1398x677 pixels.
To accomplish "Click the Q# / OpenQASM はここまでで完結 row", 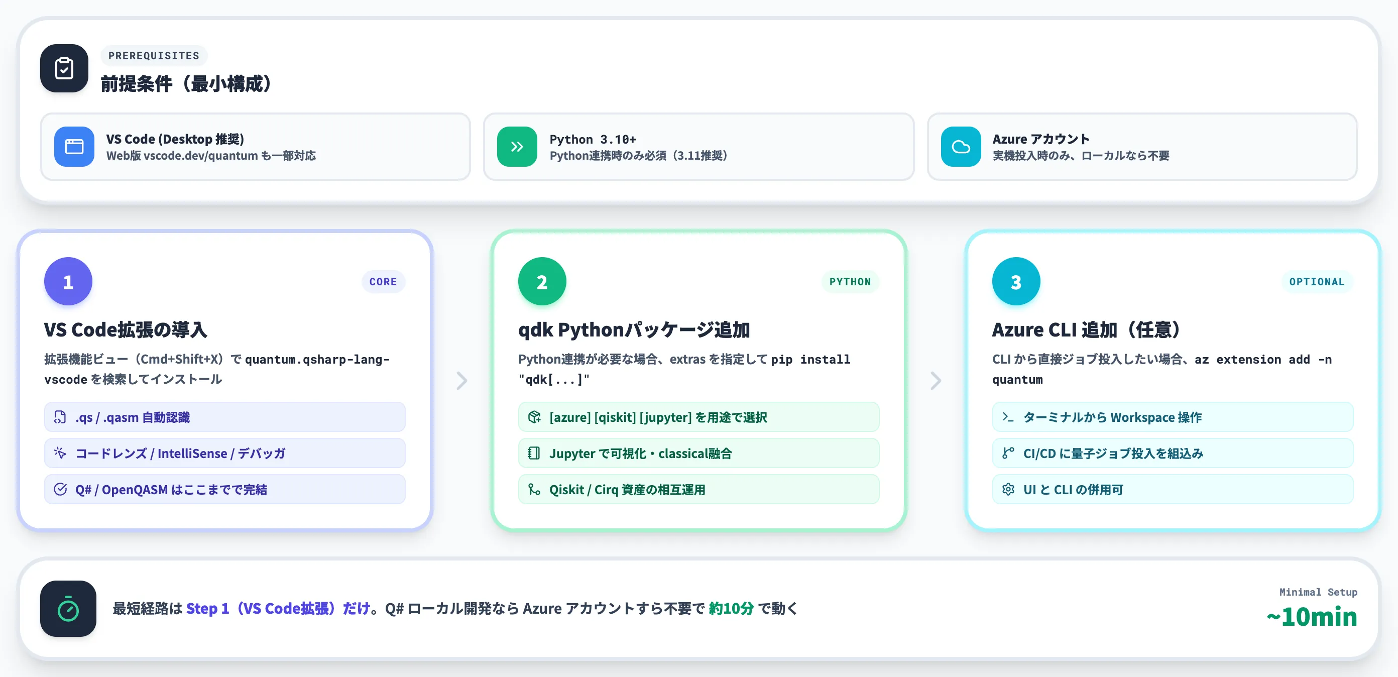I will point(224,489).
